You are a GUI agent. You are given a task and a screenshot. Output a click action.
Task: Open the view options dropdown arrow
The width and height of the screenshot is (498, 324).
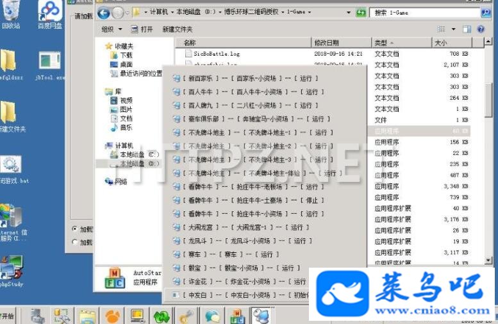[454, 29]
